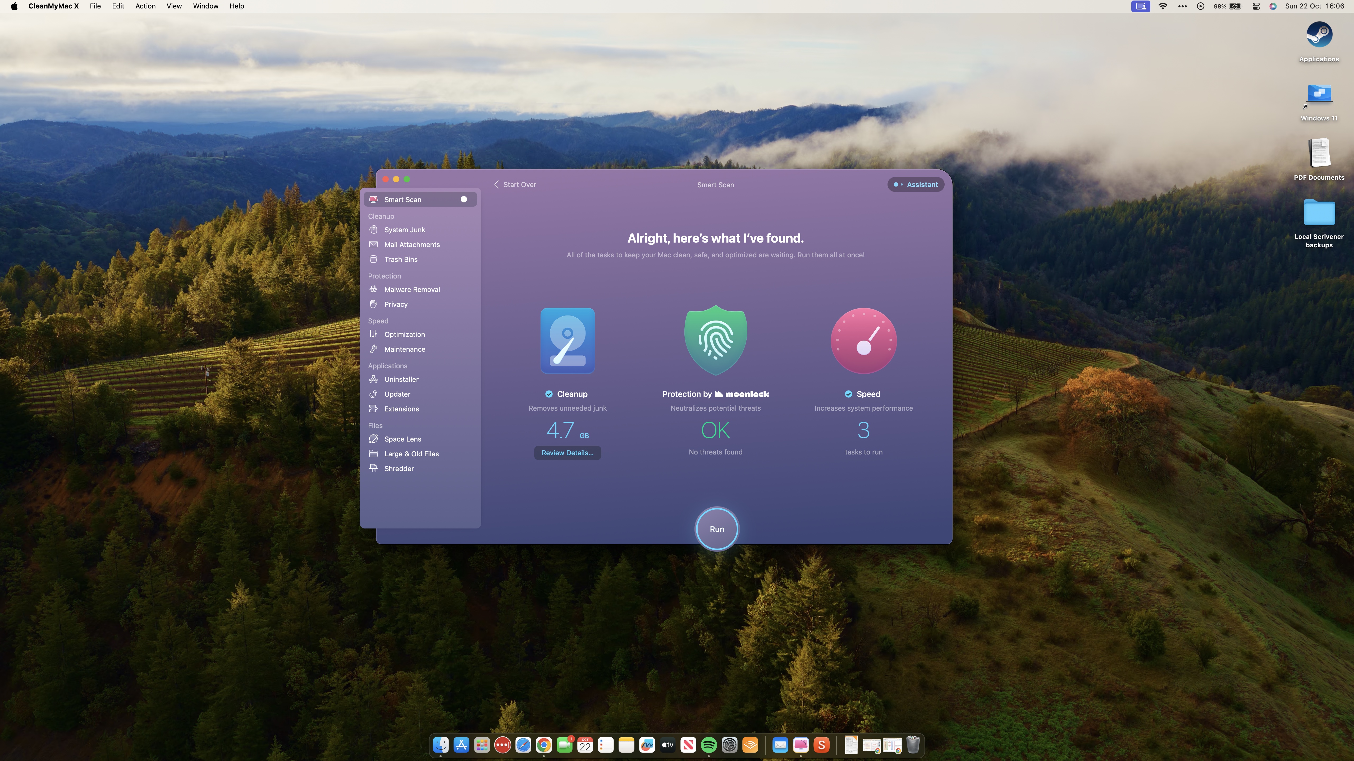Open Spotify from the Dock
The width and height of the screenshot is (1354, 761).
click(709, 745)
